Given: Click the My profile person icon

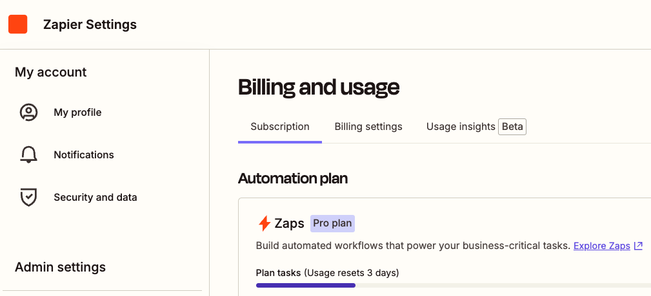Looking at the screenshot, I should 28,113.
